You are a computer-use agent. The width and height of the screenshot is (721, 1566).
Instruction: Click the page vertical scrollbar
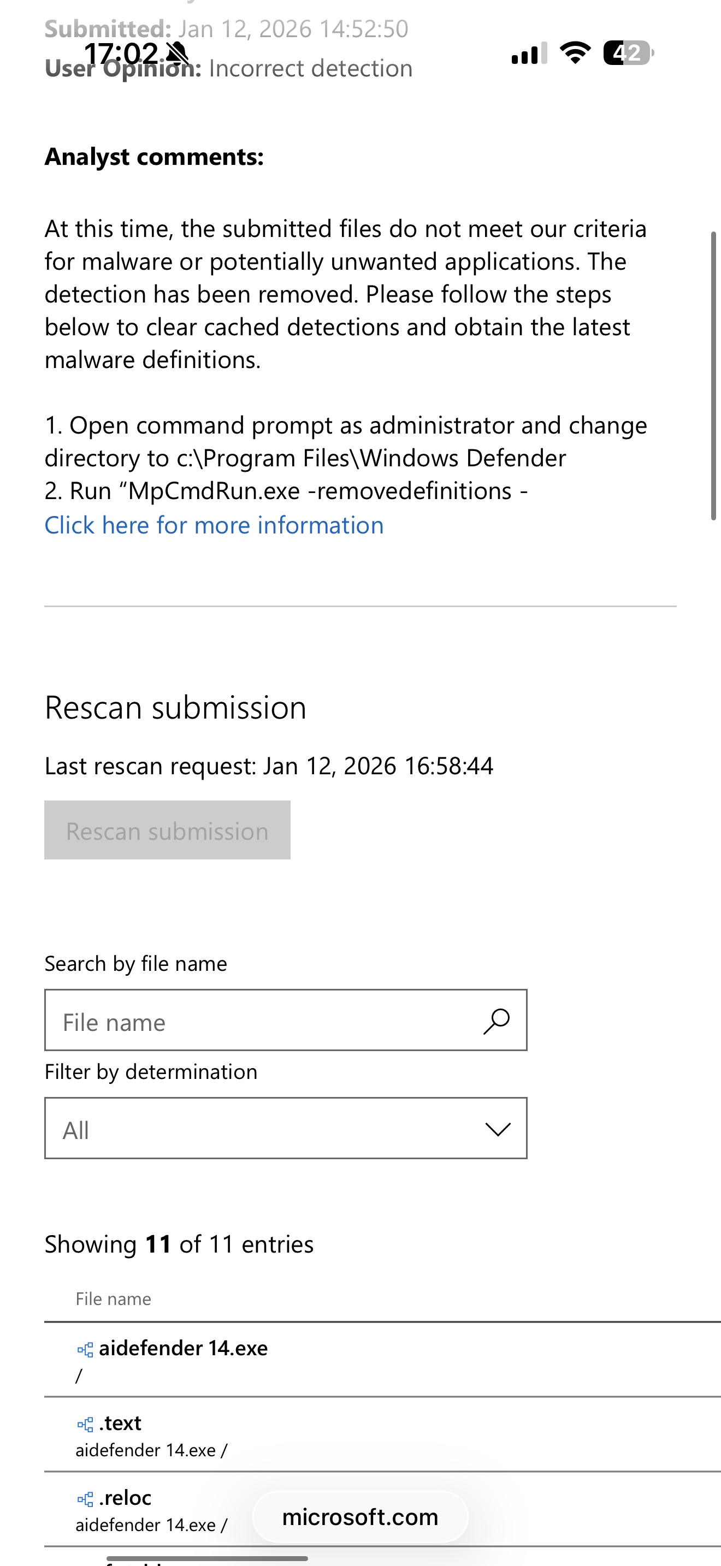(x=713, y=376)
